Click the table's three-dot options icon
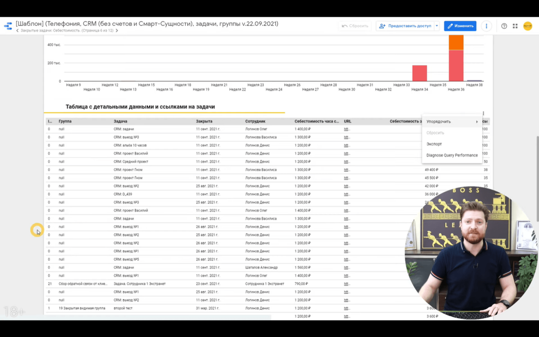 tap(483, 113)
